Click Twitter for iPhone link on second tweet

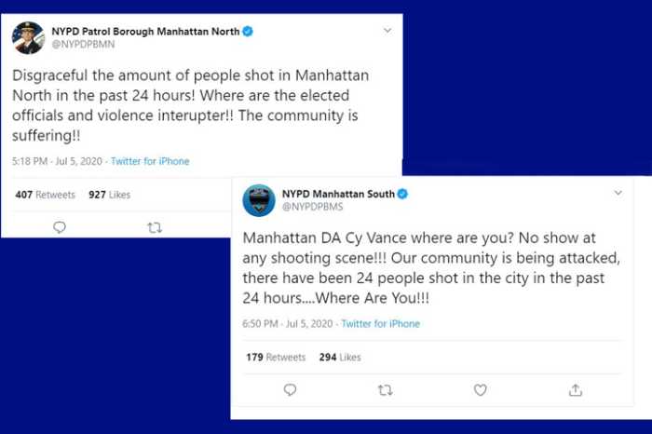coord(380,324)
